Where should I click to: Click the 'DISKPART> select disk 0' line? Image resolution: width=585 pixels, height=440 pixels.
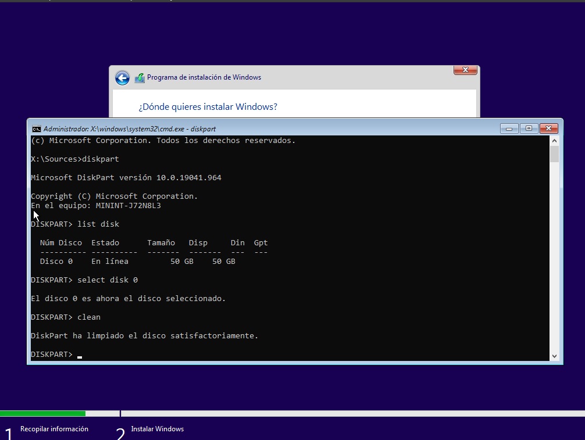point(84,280)
